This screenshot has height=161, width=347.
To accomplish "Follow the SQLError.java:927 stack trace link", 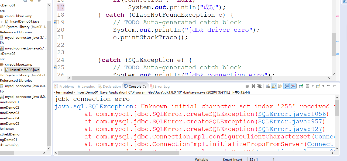I will [x=290, y=129].
